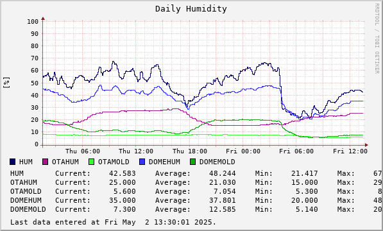Click the HUM row name in statistics table
383x231 pixels.
click(x=17, y=173)
